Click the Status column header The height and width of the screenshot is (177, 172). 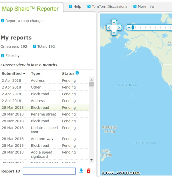pyautogui.click(x=68, y=73)
